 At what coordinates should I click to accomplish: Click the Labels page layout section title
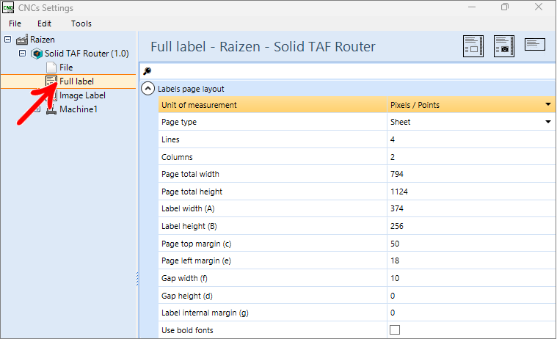tap(191, 89)
